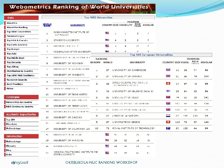The height and width of the screenshot is (168, 224).
Task: Select Top Asia in sidebar
Action: pyautogui.click(x=12, y=54)
